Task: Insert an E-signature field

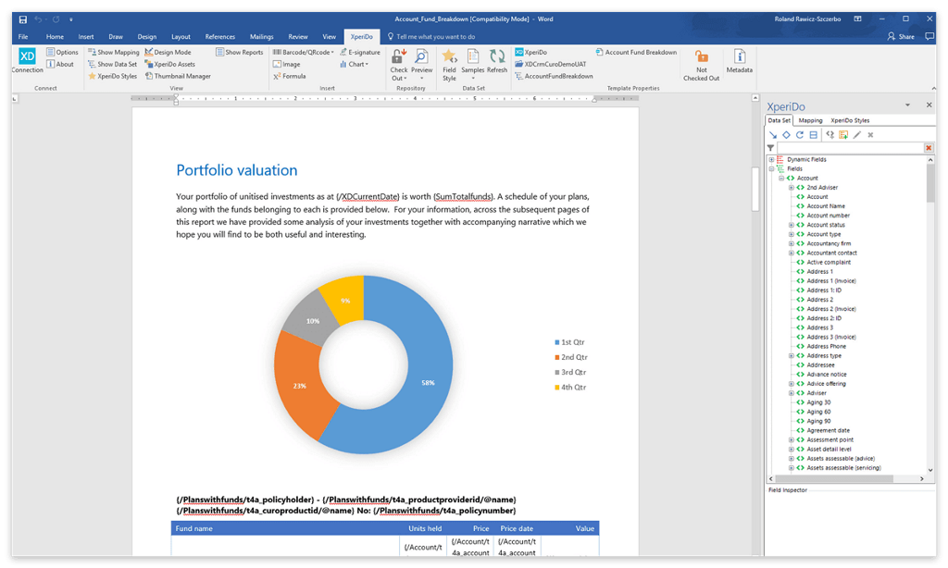Action: pos(360,52)
